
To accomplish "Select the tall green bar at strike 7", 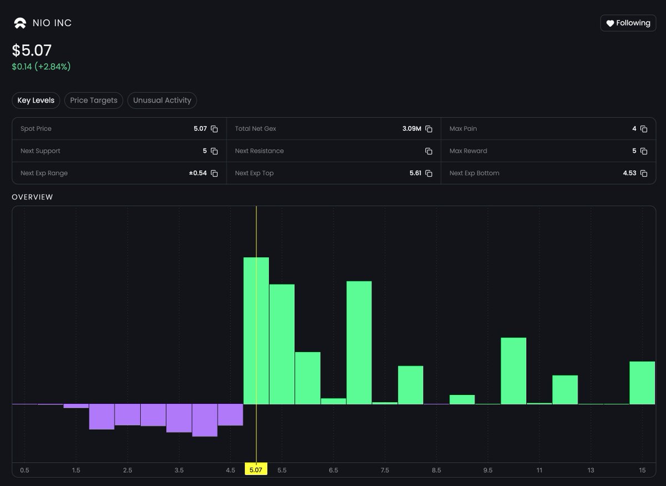I will [x=359, y=342].
